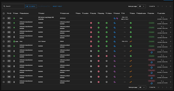Click 'ZSE40' product code cell
Screen dimensions: 174x91
[62, 41]
